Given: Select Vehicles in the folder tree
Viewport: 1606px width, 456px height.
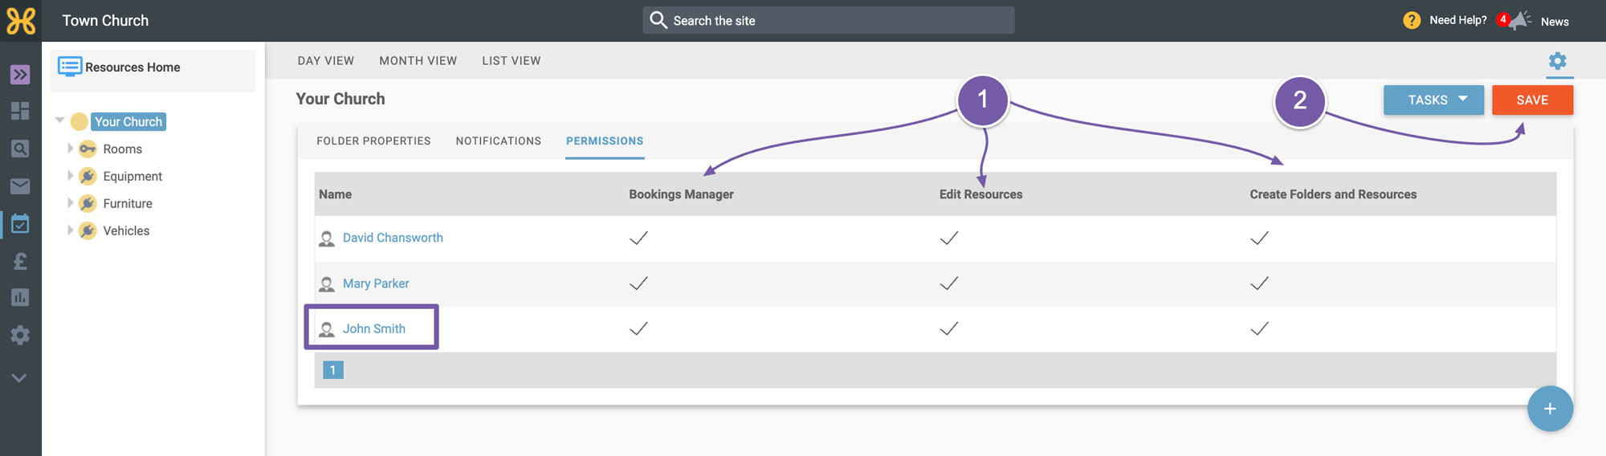Looking at the screenshot, I should click(x=126, y=231).
